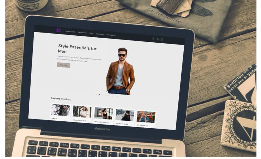This screenshot has width=261, height=159.
Task: Open the Silk Summer Top product image
Action: coord(146,116)
